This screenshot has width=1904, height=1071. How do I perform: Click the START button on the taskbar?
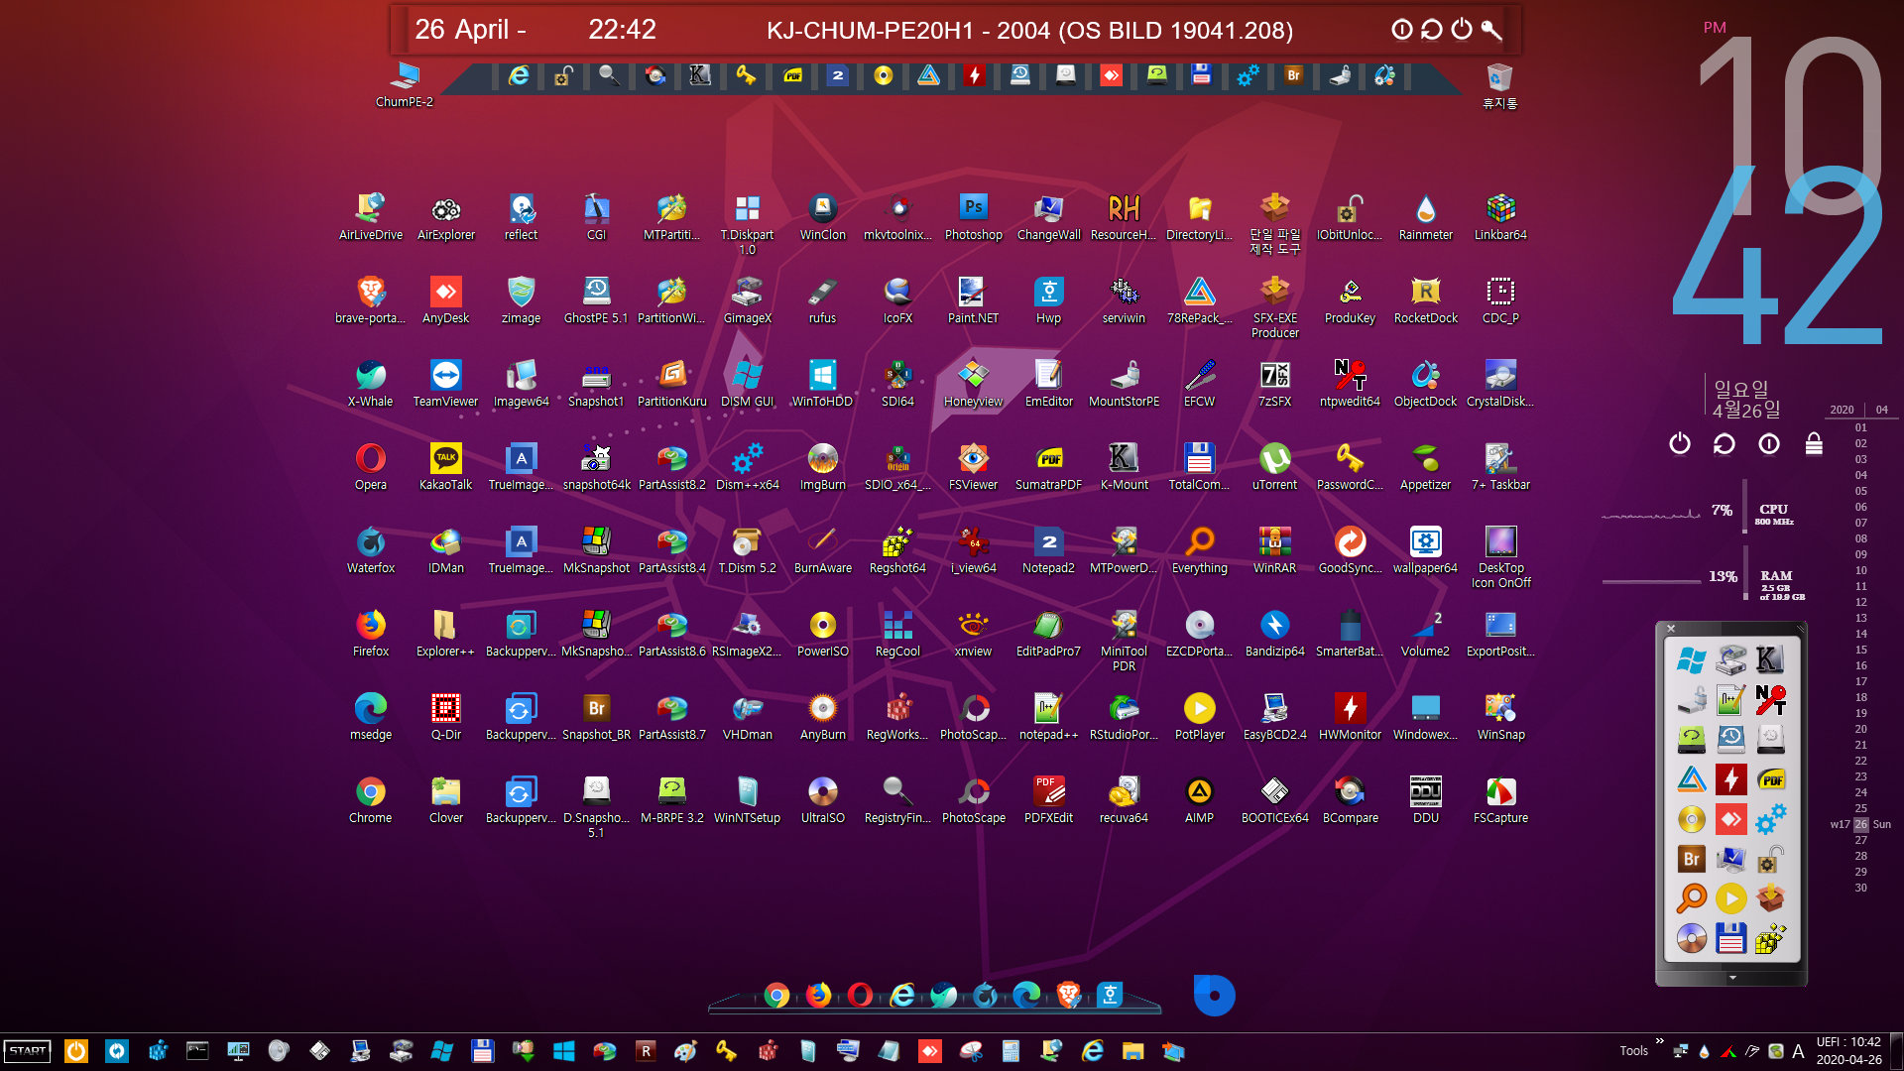[x=28, y=1051]
